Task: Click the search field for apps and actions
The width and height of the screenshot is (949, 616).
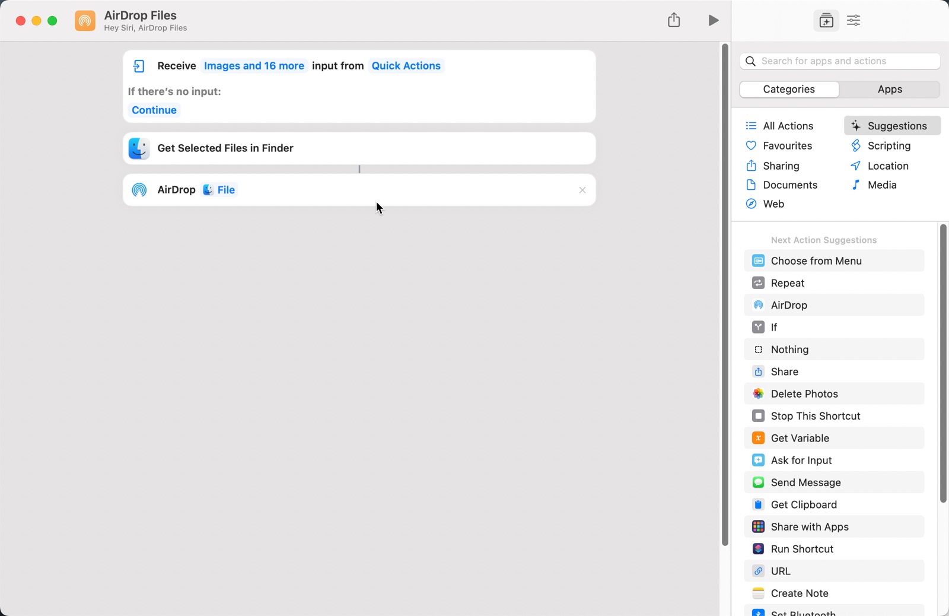Action: coord(840,61)
